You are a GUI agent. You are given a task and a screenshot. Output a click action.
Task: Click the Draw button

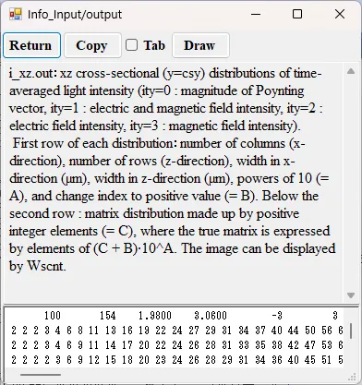tap(200, 45)
